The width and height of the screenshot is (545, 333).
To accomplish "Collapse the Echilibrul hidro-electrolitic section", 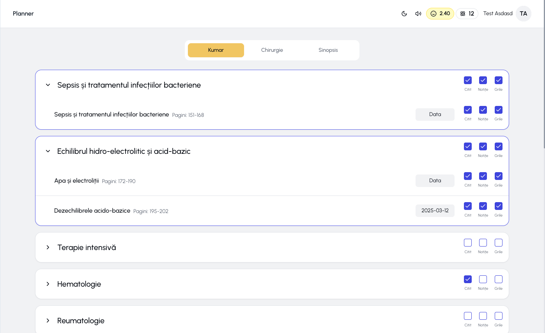I will (x=48, y=151).
